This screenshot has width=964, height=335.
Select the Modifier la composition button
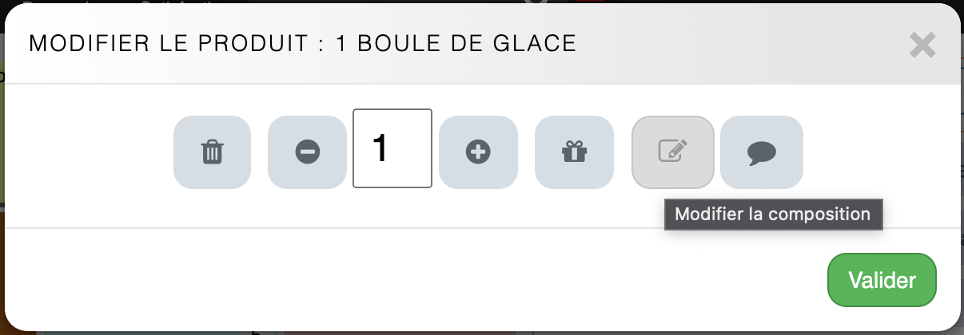(x=672, y=152)
